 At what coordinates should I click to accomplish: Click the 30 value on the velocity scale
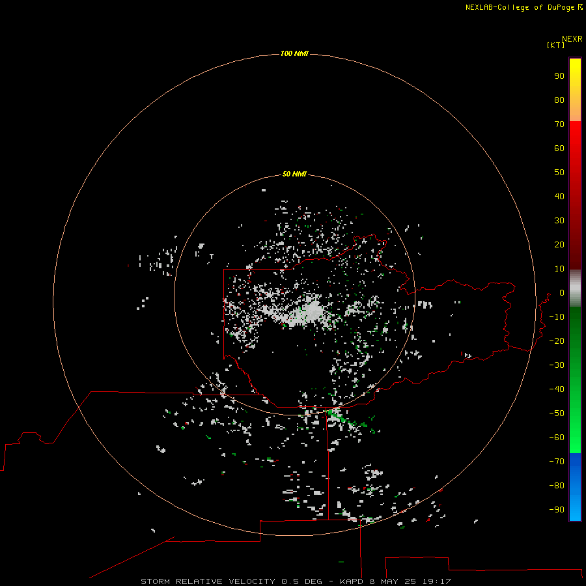tap(559, 221)
